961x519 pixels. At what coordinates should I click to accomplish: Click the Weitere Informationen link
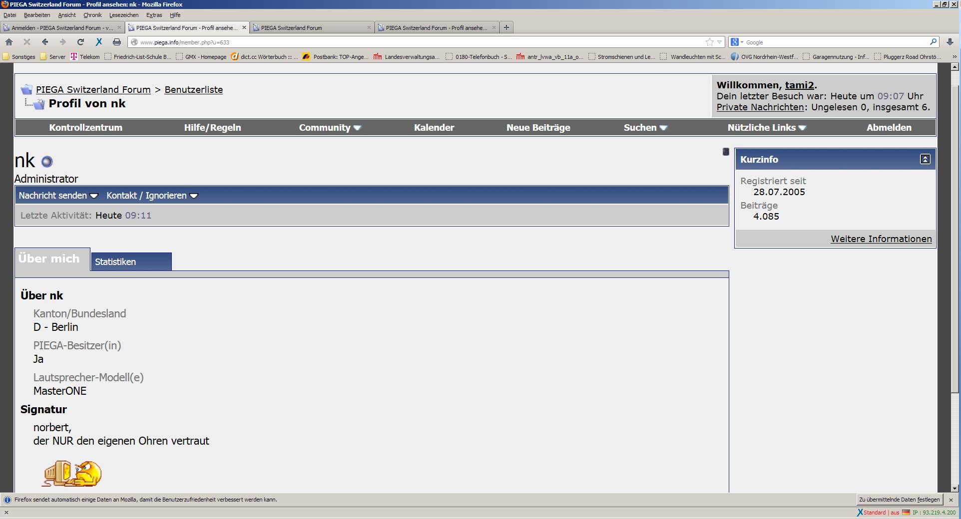tap(881, 239)
